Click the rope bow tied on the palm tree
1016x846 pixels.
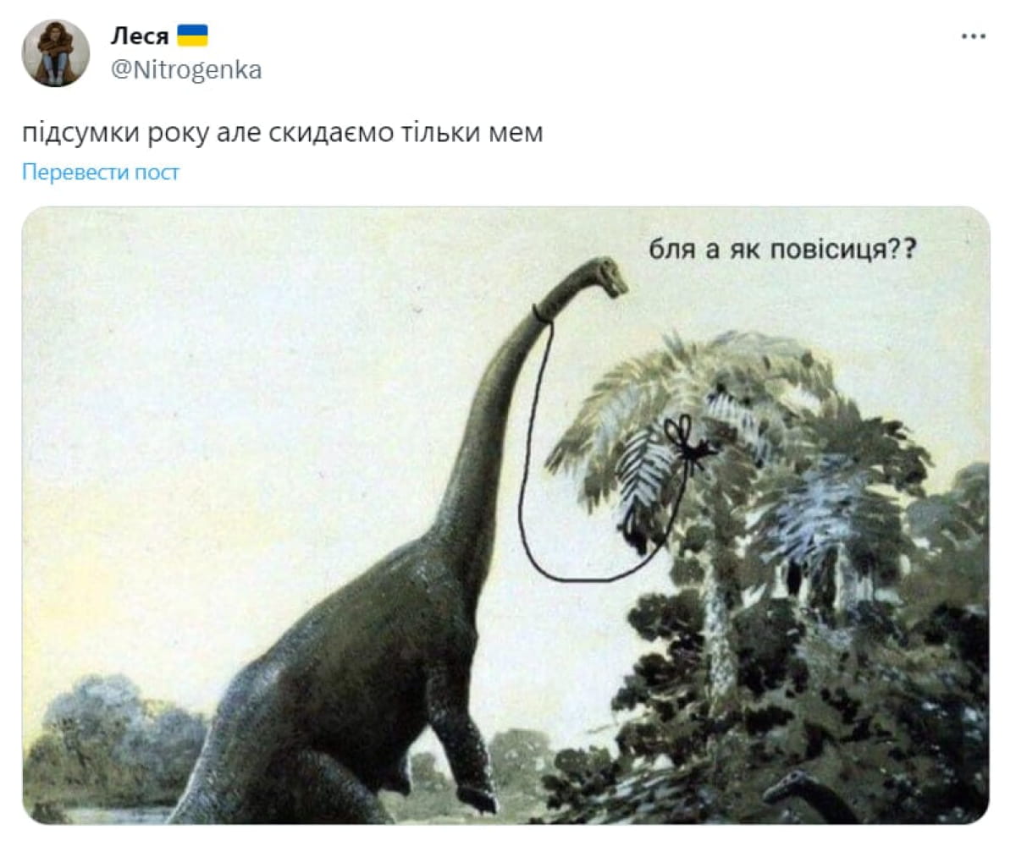688,442
